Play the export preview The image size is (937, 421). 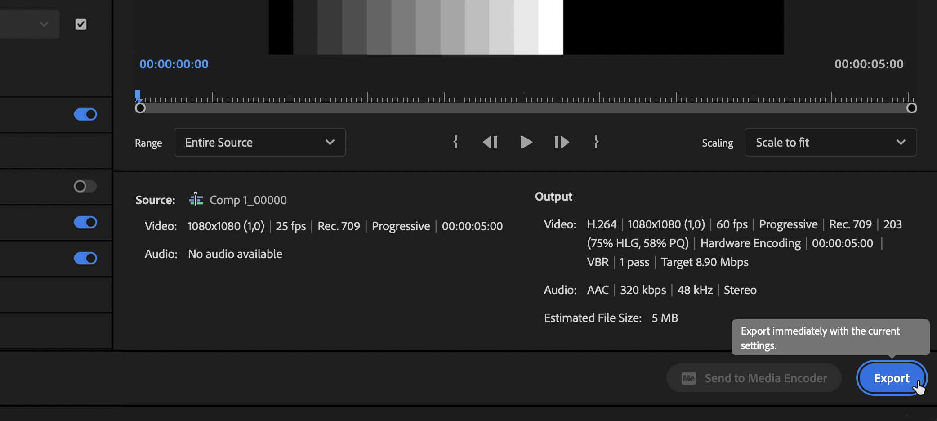[526, 142]
